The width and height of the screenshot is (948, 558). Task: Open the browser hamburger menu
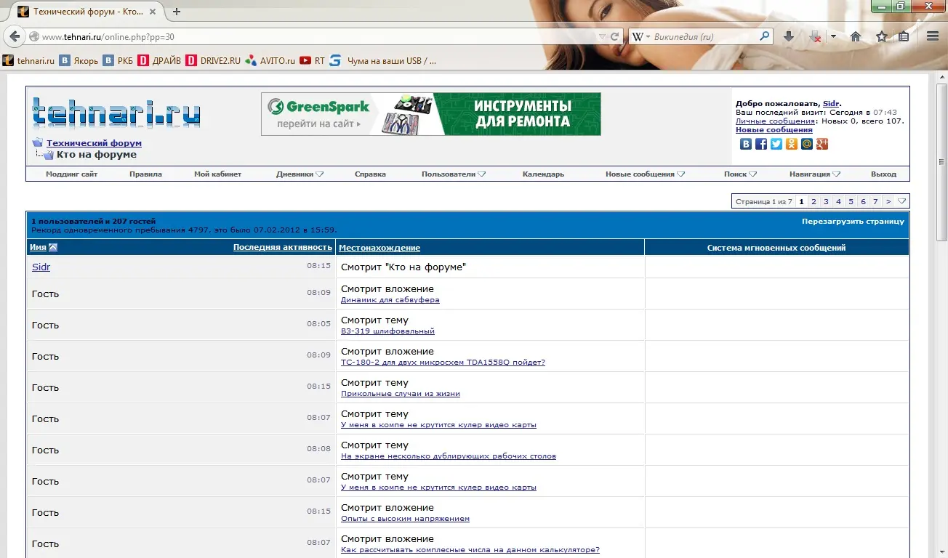pos(933,36)
